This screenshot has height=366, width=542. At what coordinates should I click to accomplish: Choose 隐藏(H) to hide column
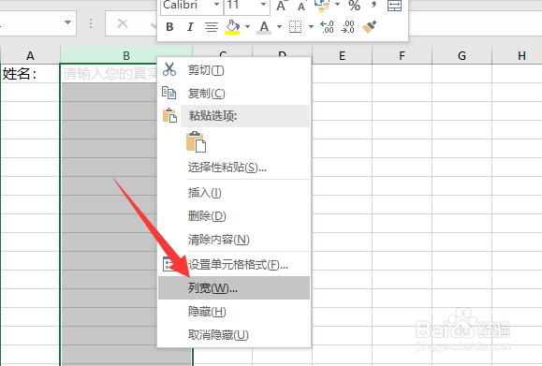pos(234,312)
